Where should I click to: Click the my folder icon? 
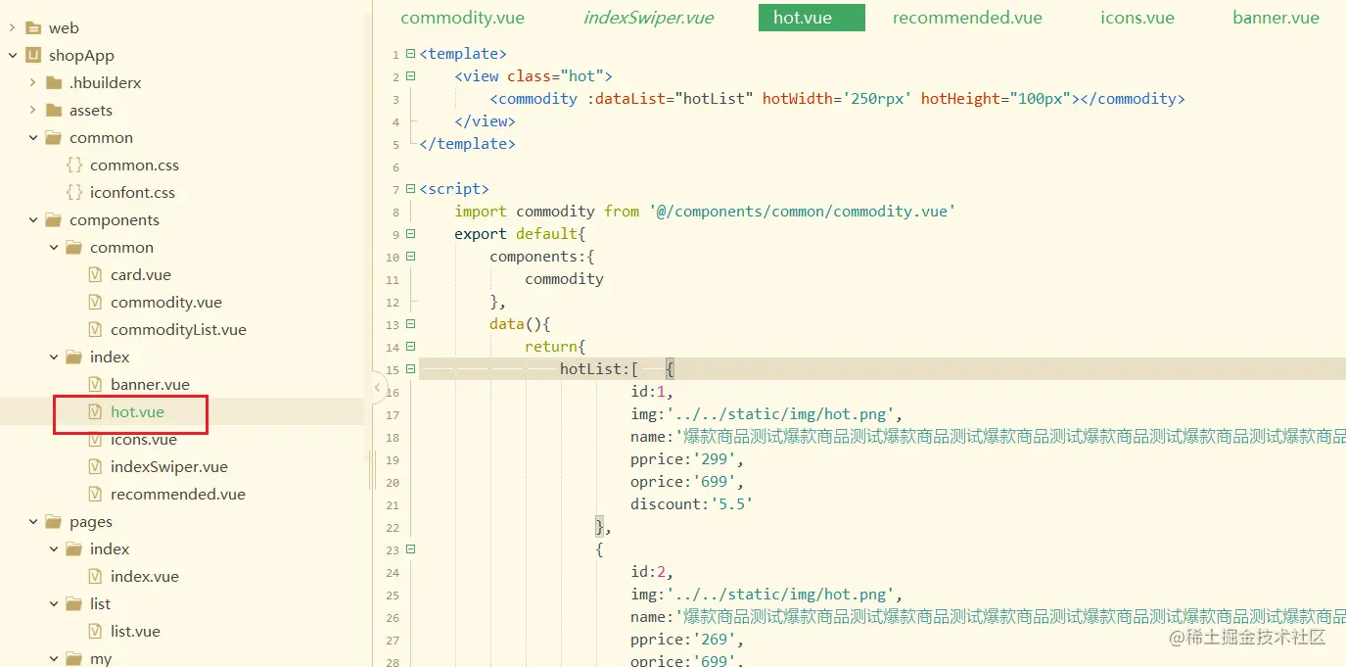click(x=74, y=659)
